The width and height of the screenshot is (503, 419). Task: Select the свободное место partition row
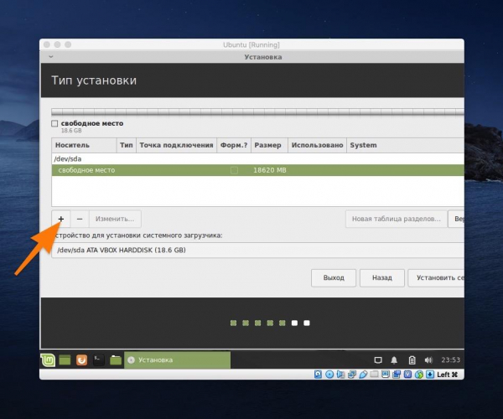pyautogui.click(x=258, y=170)
